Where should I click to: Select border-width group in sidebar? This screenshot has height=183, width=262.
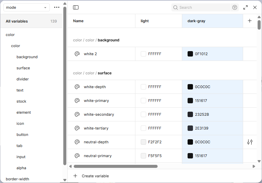[x=18, y=179]
